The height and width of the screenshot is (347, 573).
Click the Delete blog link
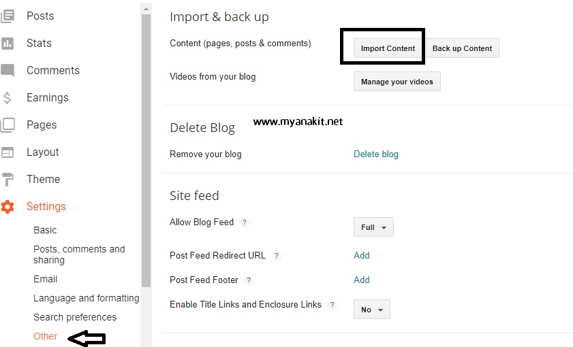click(x=376, y=154)
